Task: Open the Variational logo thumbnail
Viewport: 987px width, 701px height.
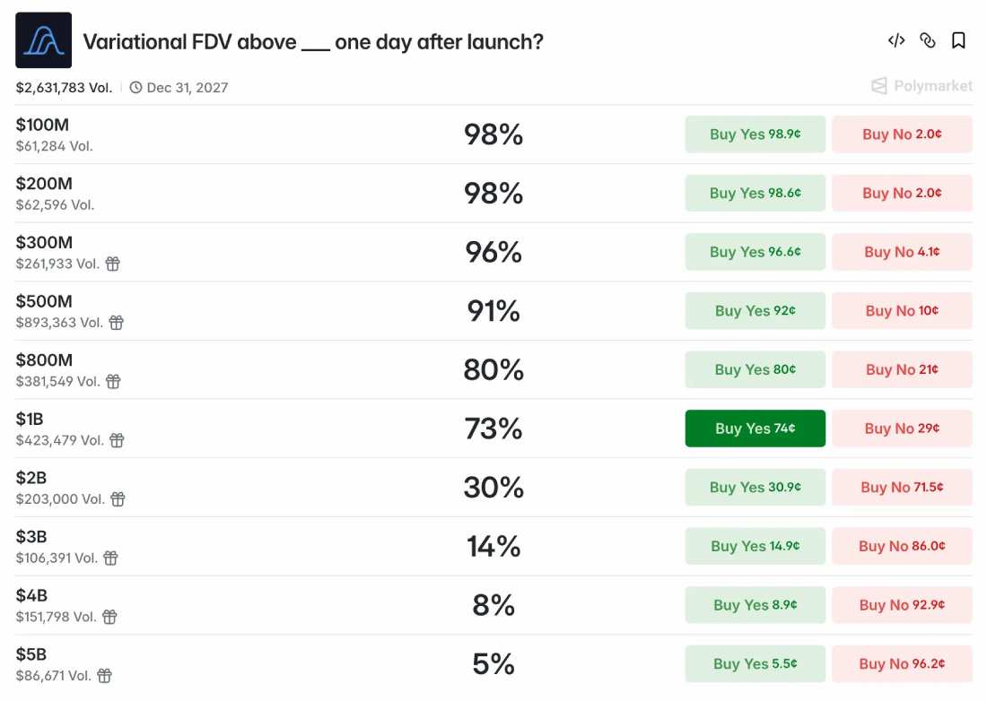Action: (43, 40)
